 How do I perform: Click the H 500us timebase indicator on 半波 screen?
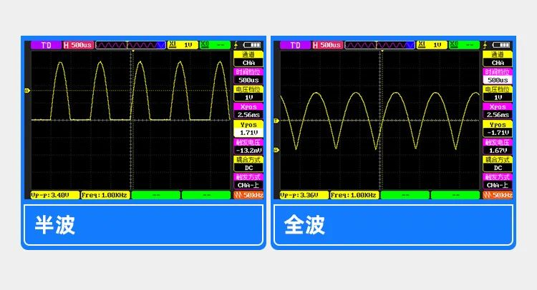[78, 45]
